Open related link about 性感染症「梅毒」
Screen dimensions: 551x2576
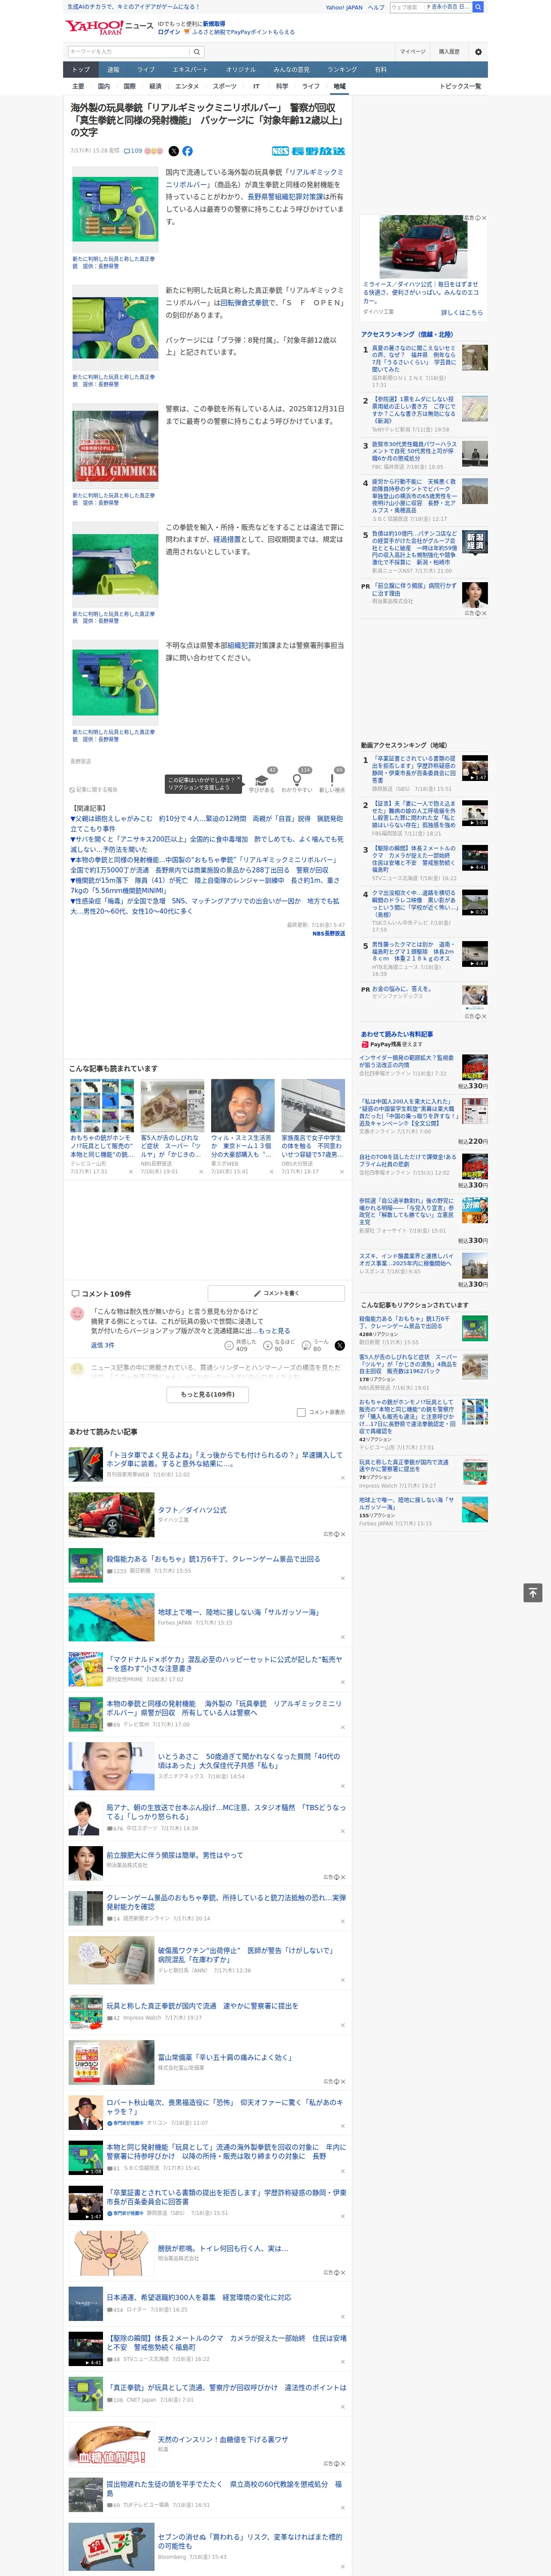click(x=206, y=905)
